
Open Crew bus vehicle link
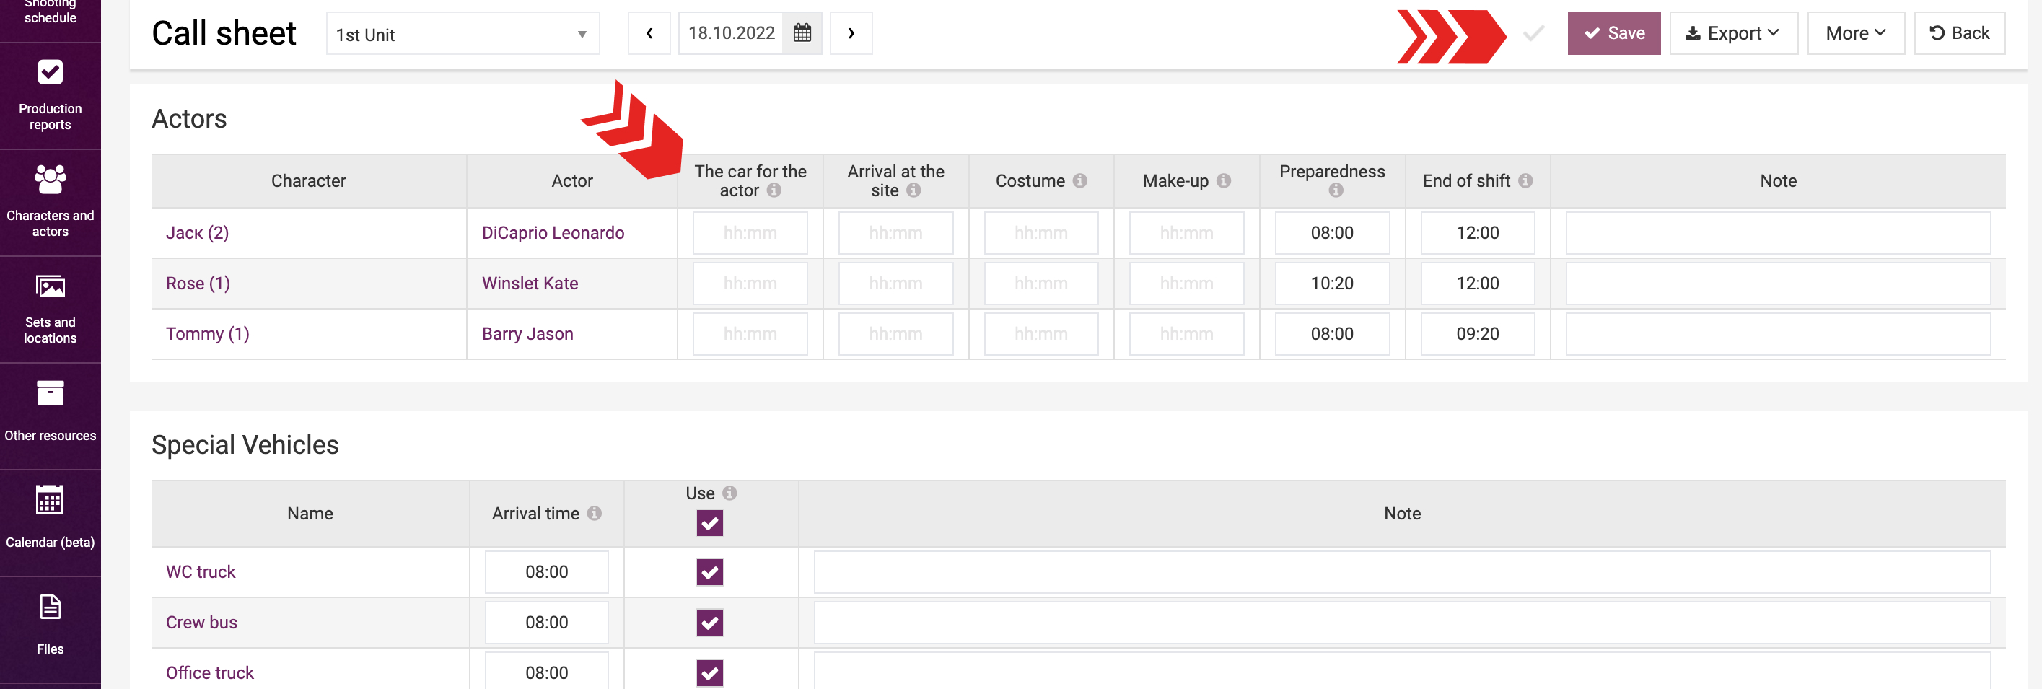[x=201, y=623]
